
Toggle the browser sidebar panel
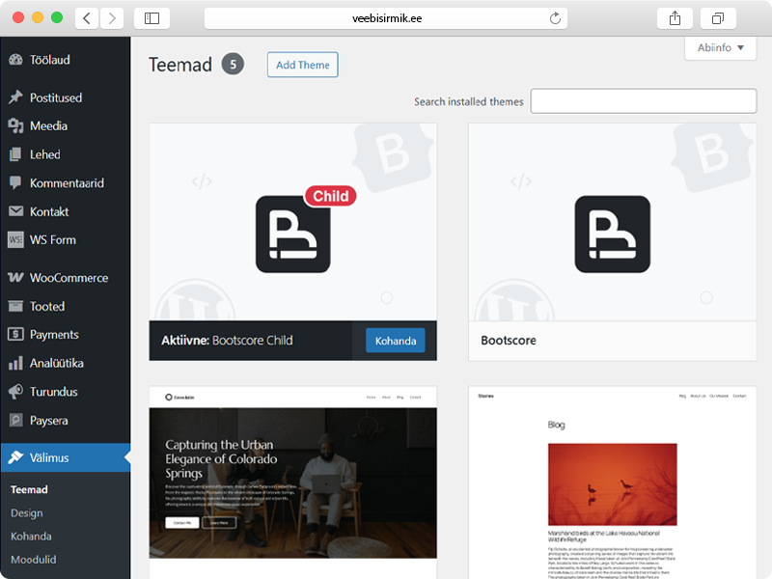pyautogui.click(x=152, y=18)
